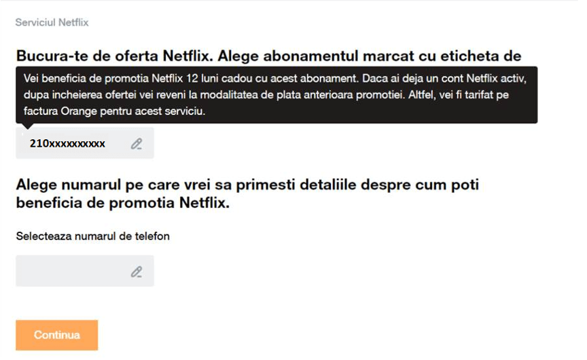Image resolution: width=587 pixels, height=360 pixels.
Task: Open the Serviciul Netflix breadcrumb link
Action: tap(52, 22)
